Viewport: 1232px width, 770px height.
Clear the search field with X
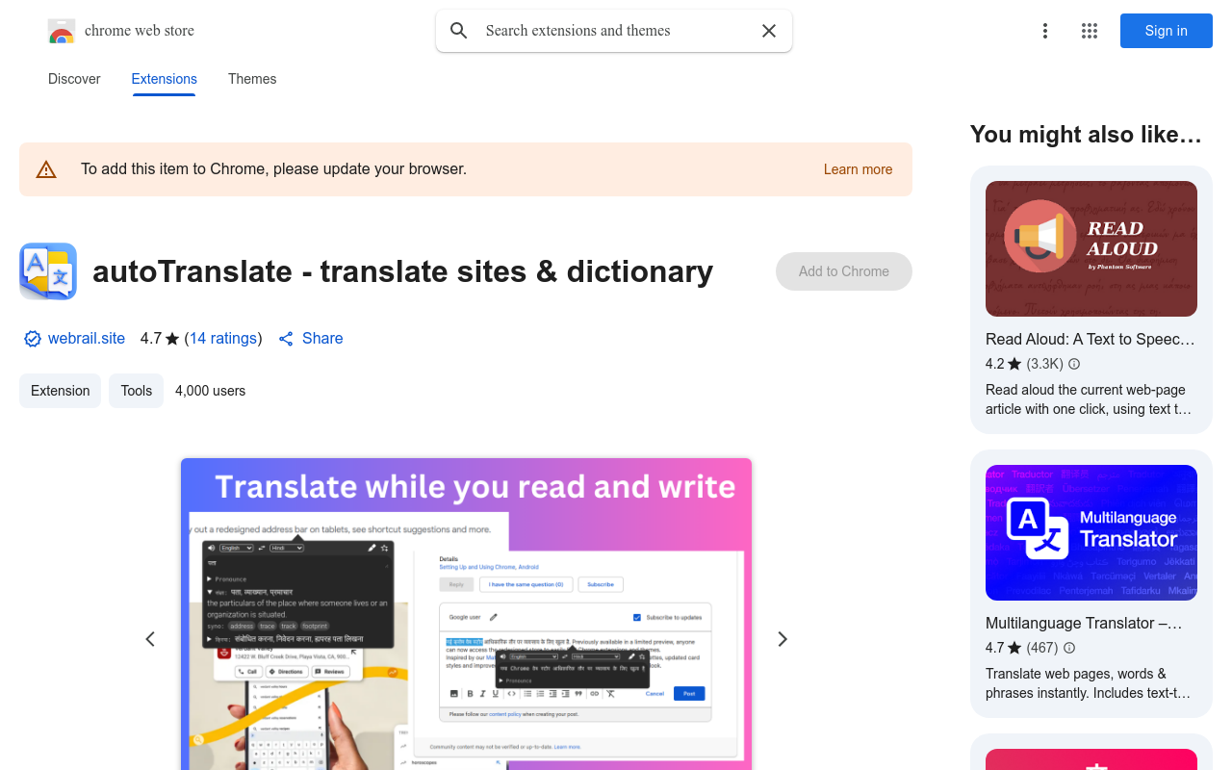point(769,31)
